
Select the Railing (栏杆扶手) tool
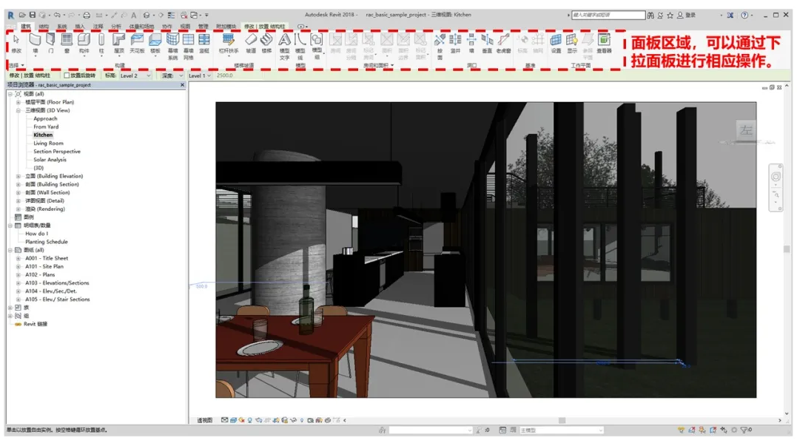coord(229,43)
